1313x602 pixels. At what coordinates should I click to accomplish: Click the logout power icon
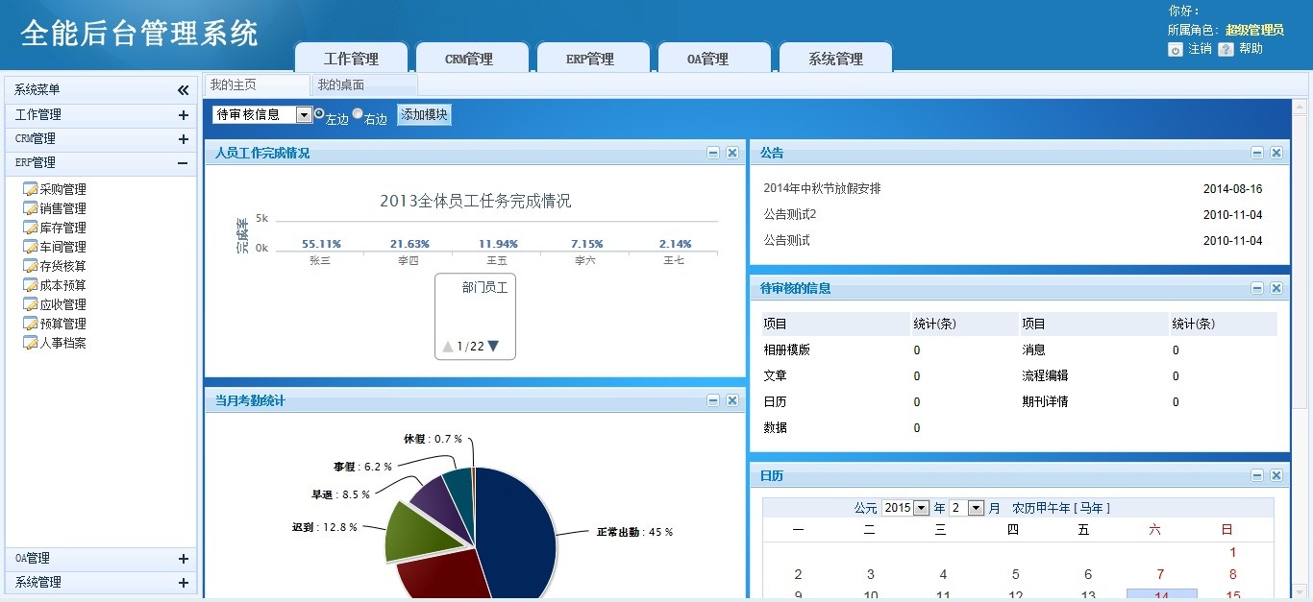pos(1176,49)
